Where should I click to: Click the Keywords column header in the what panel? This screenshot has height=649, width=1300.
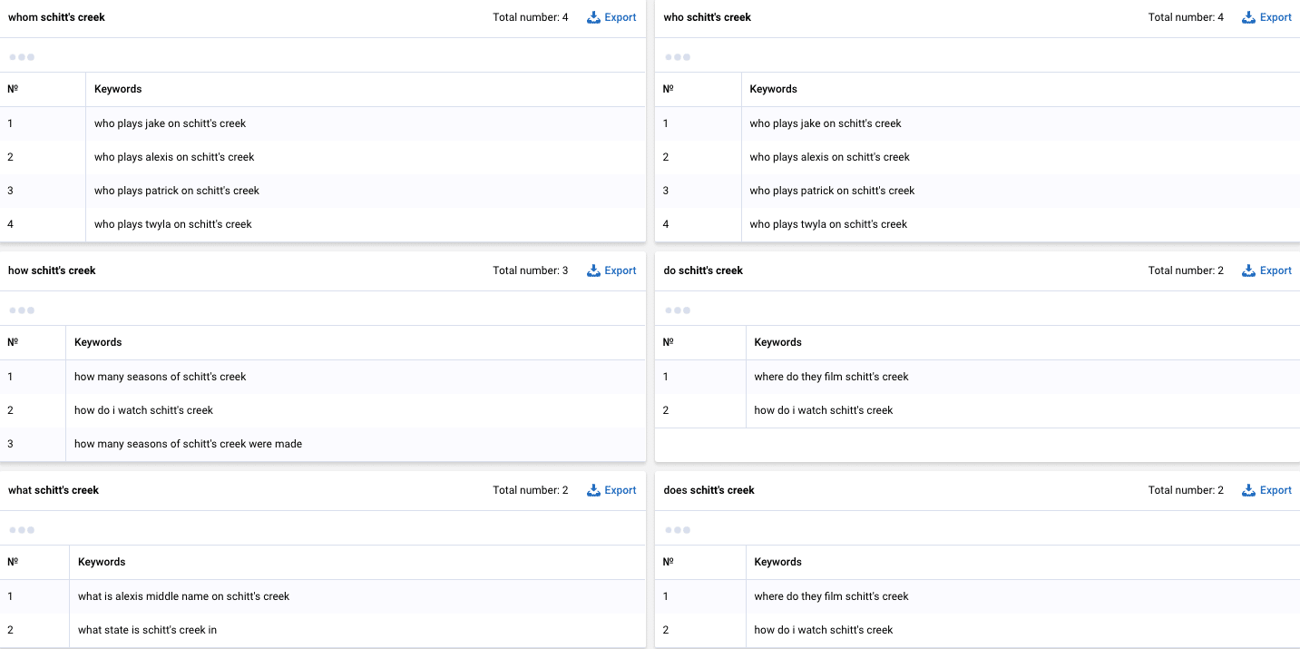pyautogui.click(x=102, y=562)
